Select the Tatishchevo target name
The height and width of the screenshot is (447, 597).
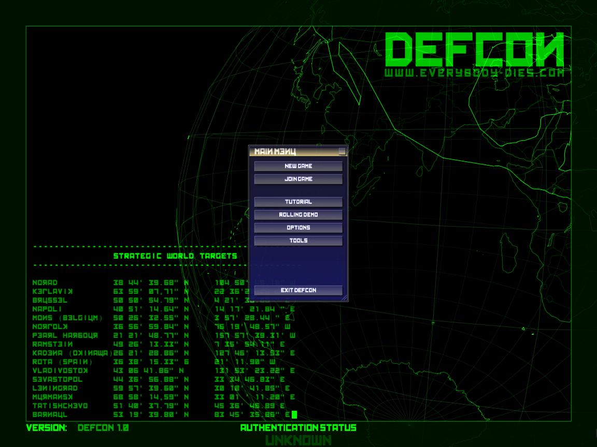click(60, 406)
